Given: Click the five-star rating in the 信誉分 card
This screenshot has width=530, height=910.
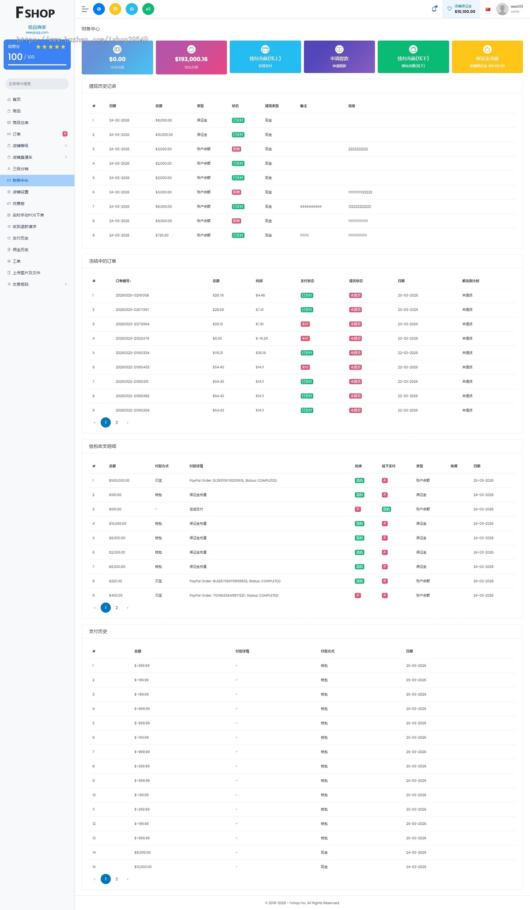Looking at the screenshot, I should [51, 47].
